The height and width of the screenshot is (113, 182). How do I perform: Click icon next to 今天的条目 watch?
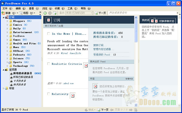(x=11, y=81)
